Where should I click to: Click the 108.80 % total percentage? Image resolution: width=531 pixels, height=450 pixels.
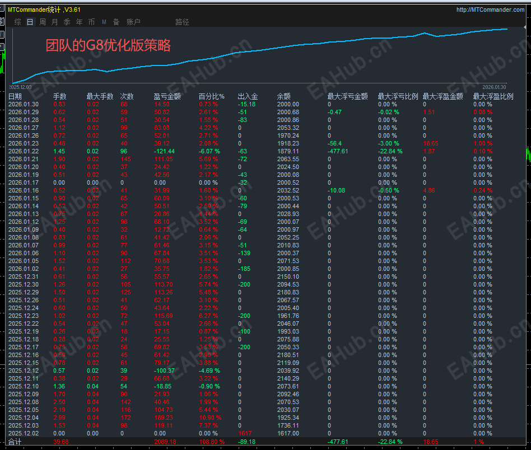point(212,442)
